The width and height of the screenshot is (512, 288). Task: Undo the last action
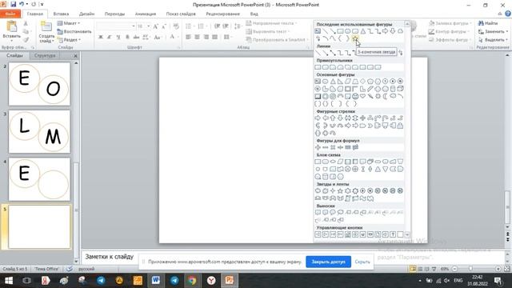click(22, 4)
